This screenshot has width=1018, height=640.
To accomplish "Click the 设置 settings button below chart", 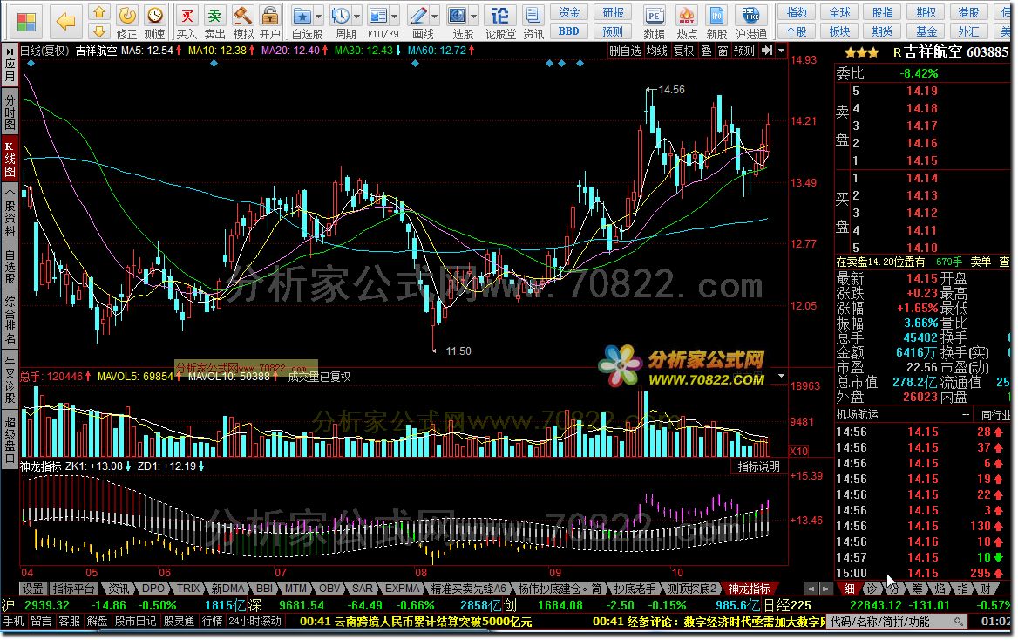I will pos(32,589).
